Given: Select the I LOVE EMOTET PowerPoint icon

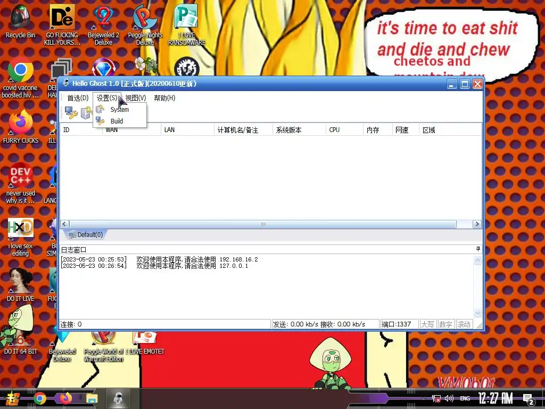Looking at the screenshot, I should click(145, 343).
